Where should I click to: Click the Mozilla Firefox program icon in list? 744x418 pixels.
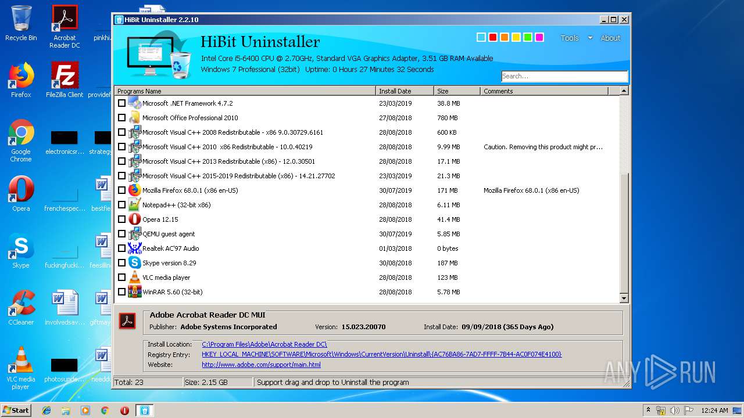(134, 190)
